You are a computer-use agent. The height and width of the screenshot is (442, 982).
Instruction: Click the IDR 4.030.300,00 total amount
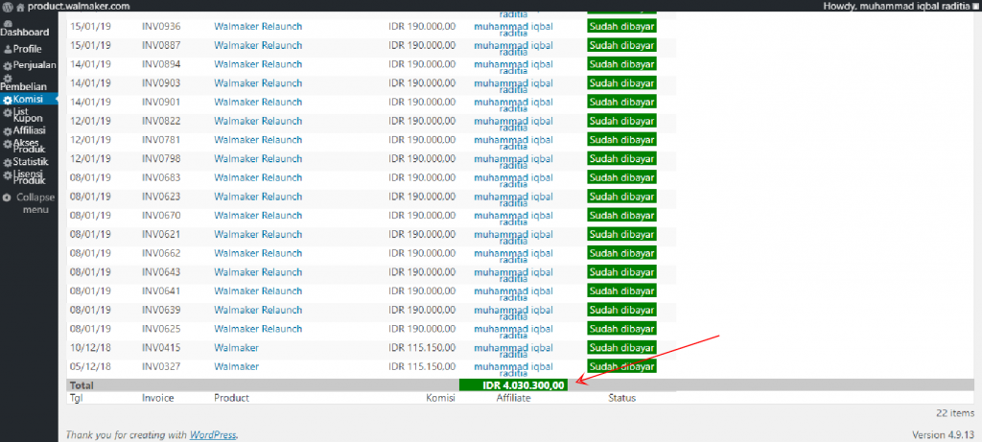click(x=523, y=385)
